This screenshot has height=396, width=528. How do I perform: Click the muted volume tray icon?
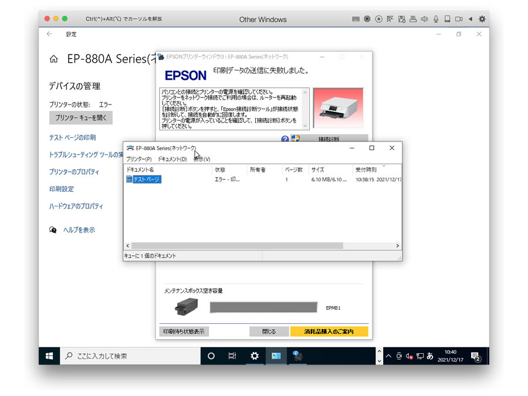[x=409, y=356]
